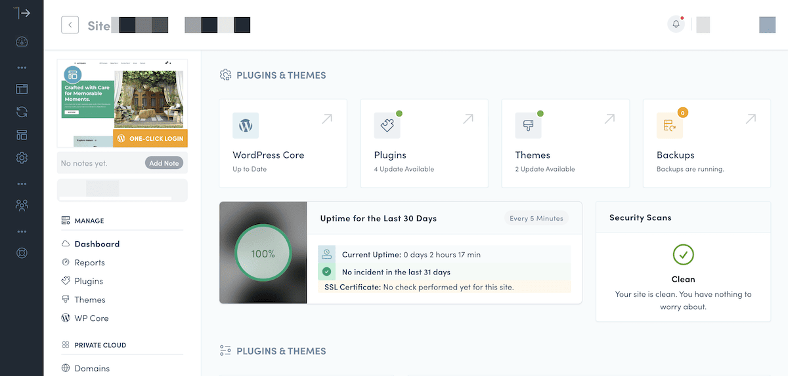This screenshot has width=788, height=376.
Task: Open the Backups card arrow
Action: [751, 119]
